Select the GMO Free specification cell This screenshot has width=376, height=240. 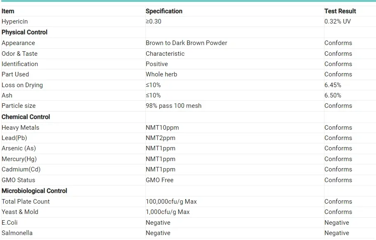159,180
